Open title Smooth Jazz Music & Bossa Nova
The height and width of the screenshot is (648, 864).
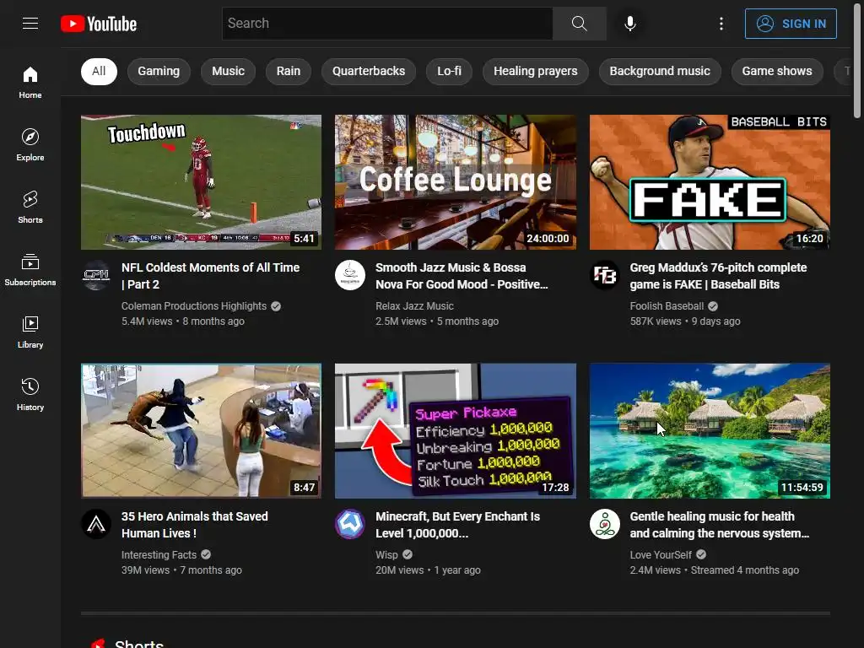[462, 276]
